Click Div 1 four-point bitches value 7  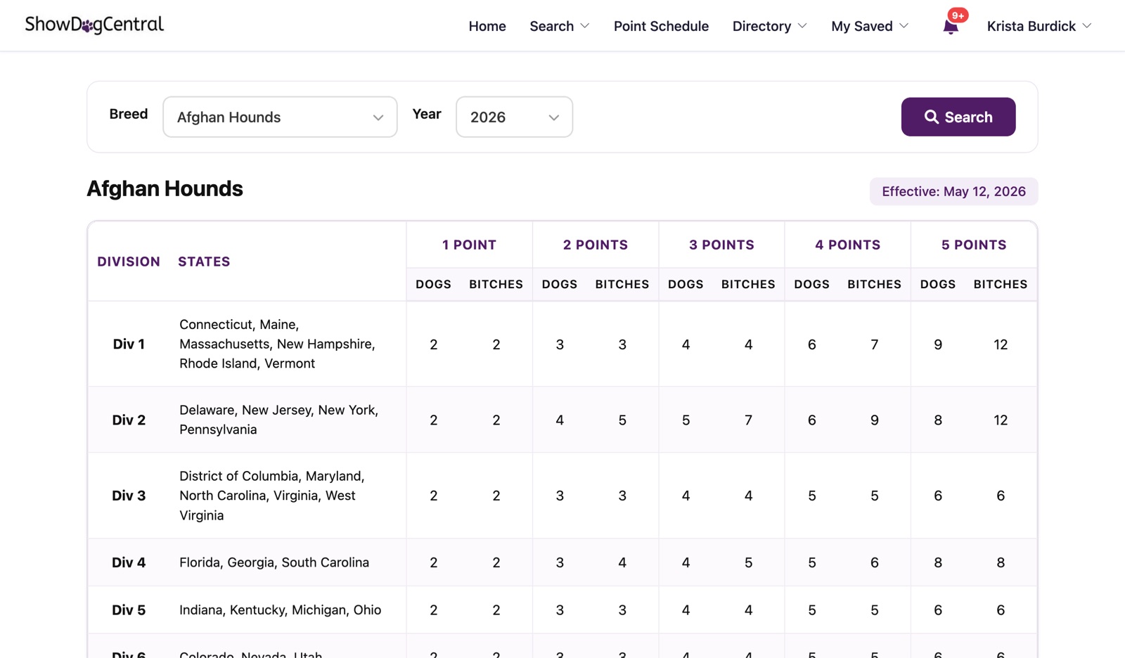tap(874, 344)
